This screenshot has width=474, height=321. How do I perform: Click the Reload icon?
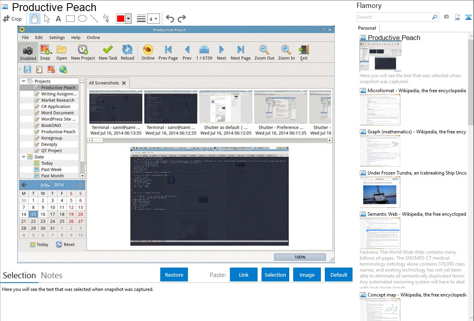pos(127,52)
